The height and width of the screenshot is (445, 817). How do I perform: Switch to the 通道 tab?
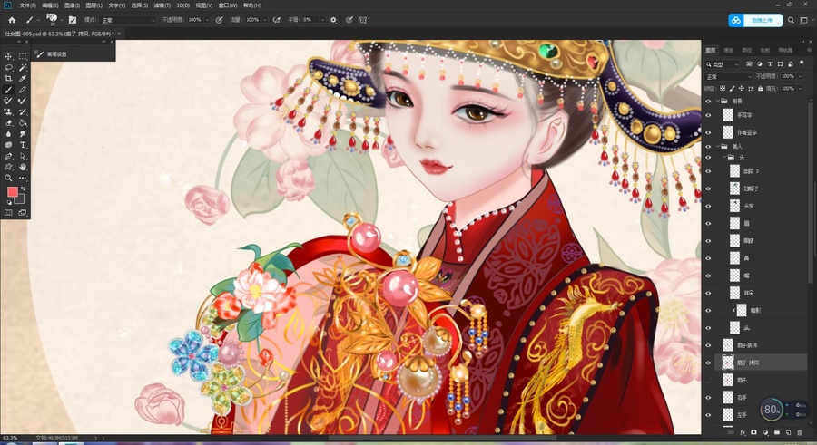(x=728, y=50)
